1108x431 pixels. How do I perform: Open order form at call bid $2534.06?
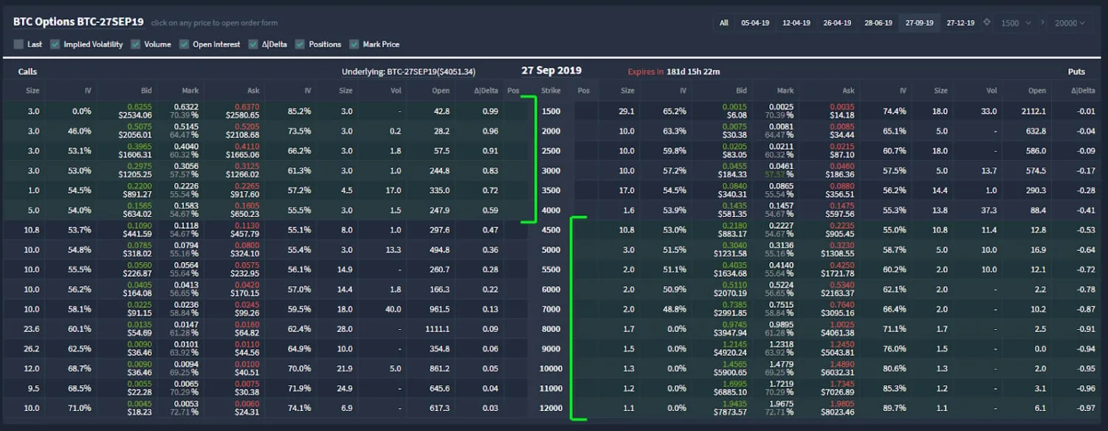[134, 115]
